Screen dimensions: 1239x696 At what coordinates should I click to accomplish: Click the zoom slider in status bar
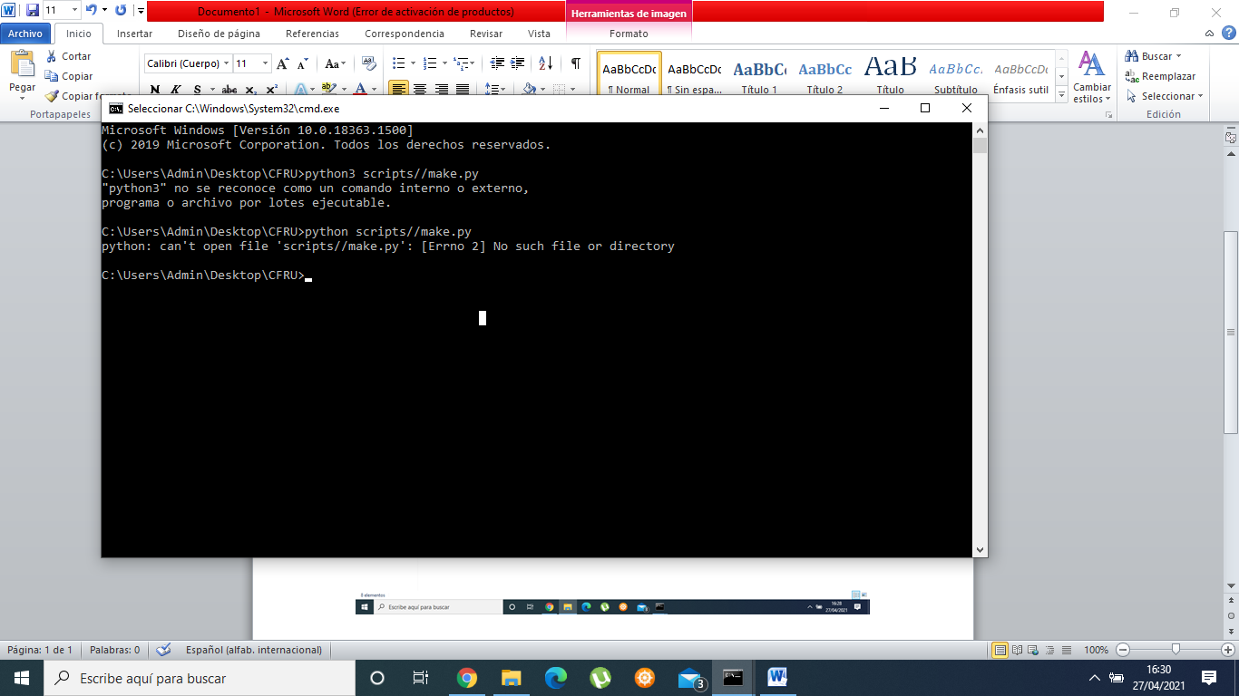[x=1176, y=650]
